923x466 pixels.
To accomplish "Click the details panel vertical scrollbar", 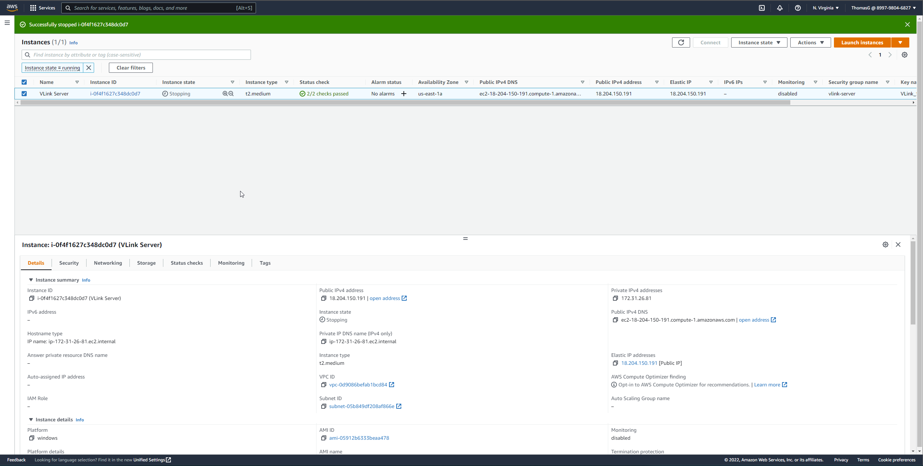I will (913, 283).
